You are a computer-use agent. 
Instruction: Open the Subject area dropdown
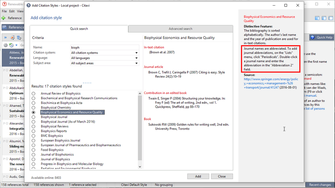[136, 63]
